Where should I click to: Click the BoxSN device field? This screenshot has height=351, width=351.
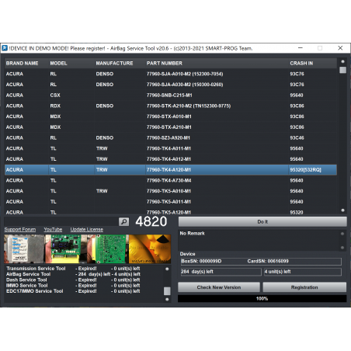pyautogui.click(x=261, y=261)
